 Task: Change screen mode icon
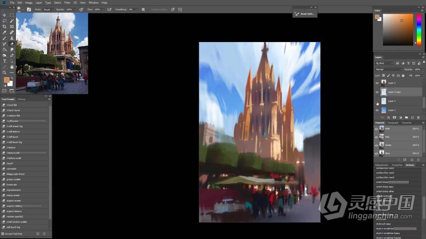12,91
